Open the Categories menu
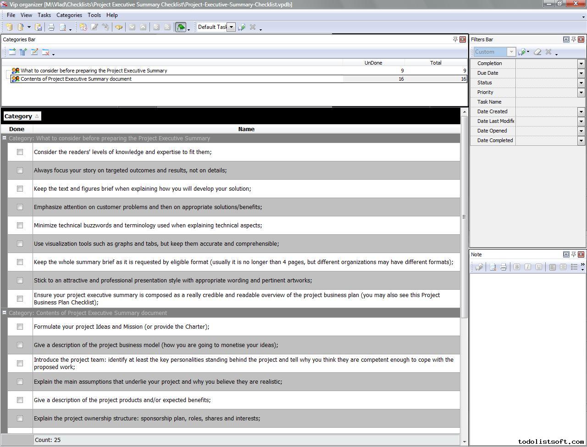The width and height of the screenshot is (587, 447). (x=69, y=15)
